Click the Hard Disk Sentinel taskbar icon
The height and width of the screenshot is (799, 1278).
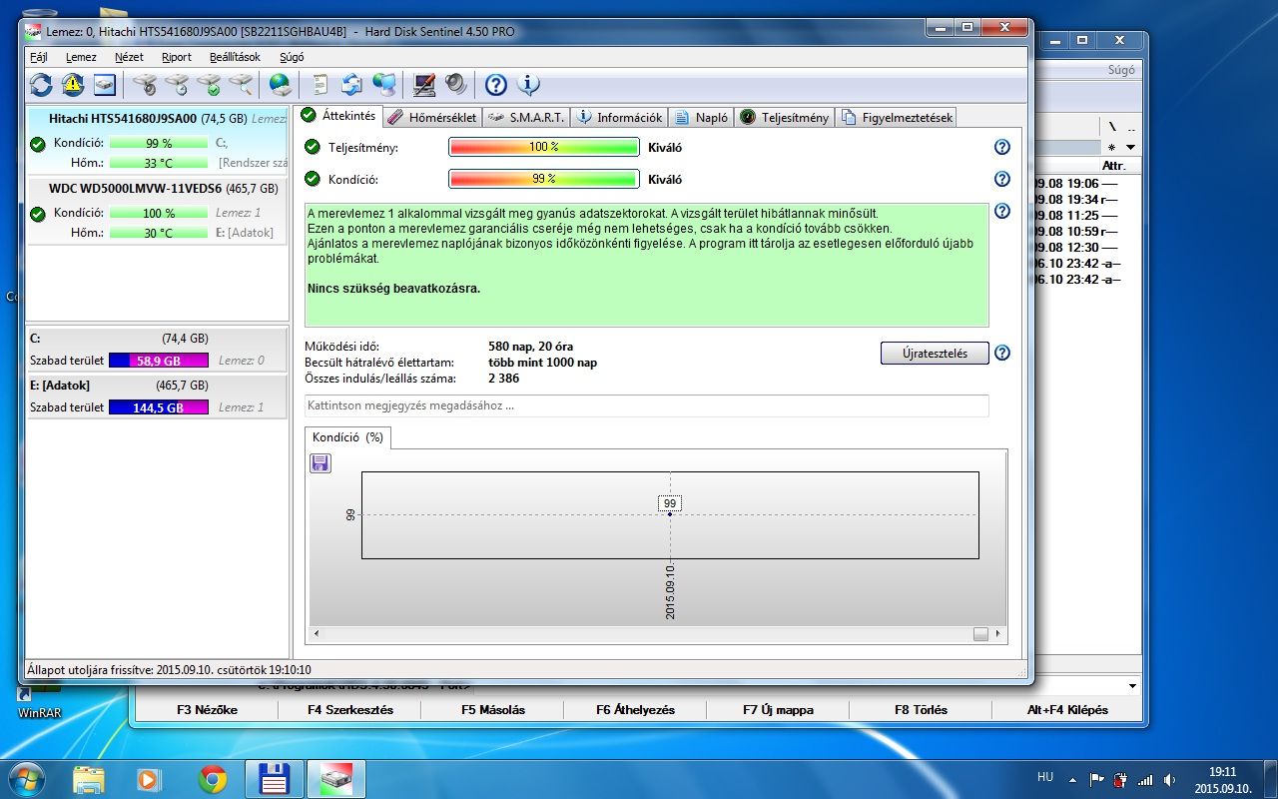(336, 778)
